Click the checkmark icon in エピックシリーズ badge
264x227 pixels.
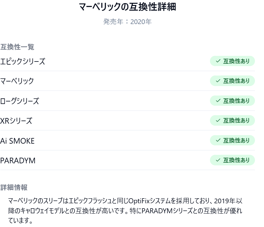[218, 61]
